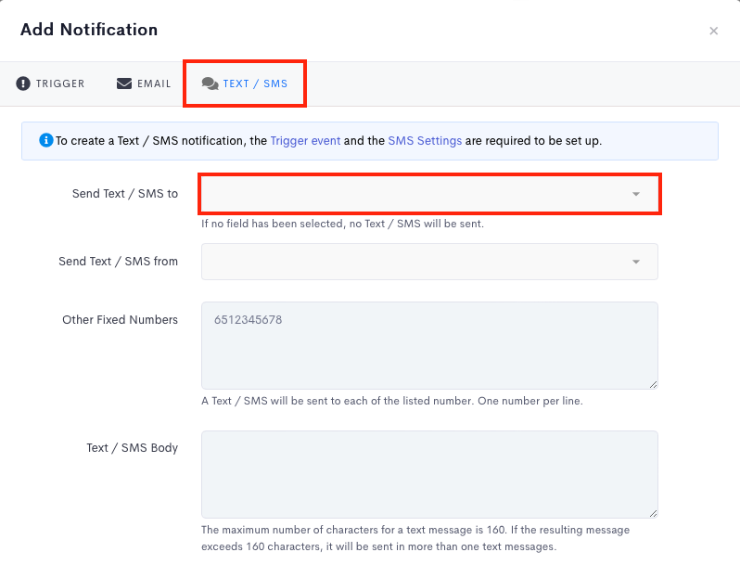Image resolution: width=740 pixels, height=565 pixels.
Task: Select the TEXT / SMS tab
Action: [245, 83]
